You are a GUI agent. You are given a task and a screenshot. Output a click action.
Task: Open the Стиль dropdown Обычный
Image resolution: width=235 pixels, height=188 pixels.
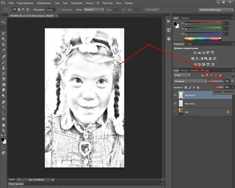94,10
